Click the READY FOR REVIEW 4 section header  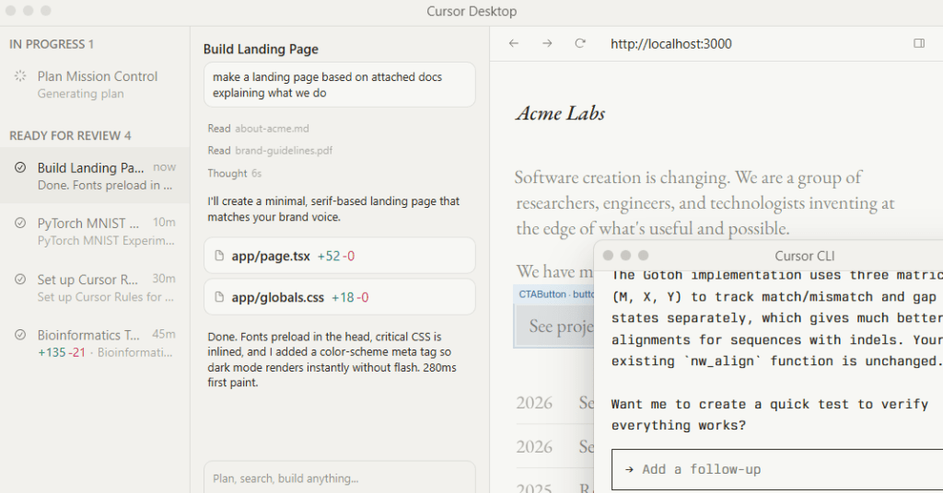70,136
